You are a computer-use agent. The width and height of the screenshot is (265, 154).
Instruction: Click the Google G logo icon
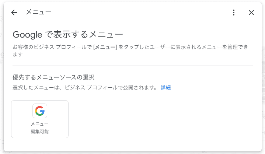pos(40,111)
